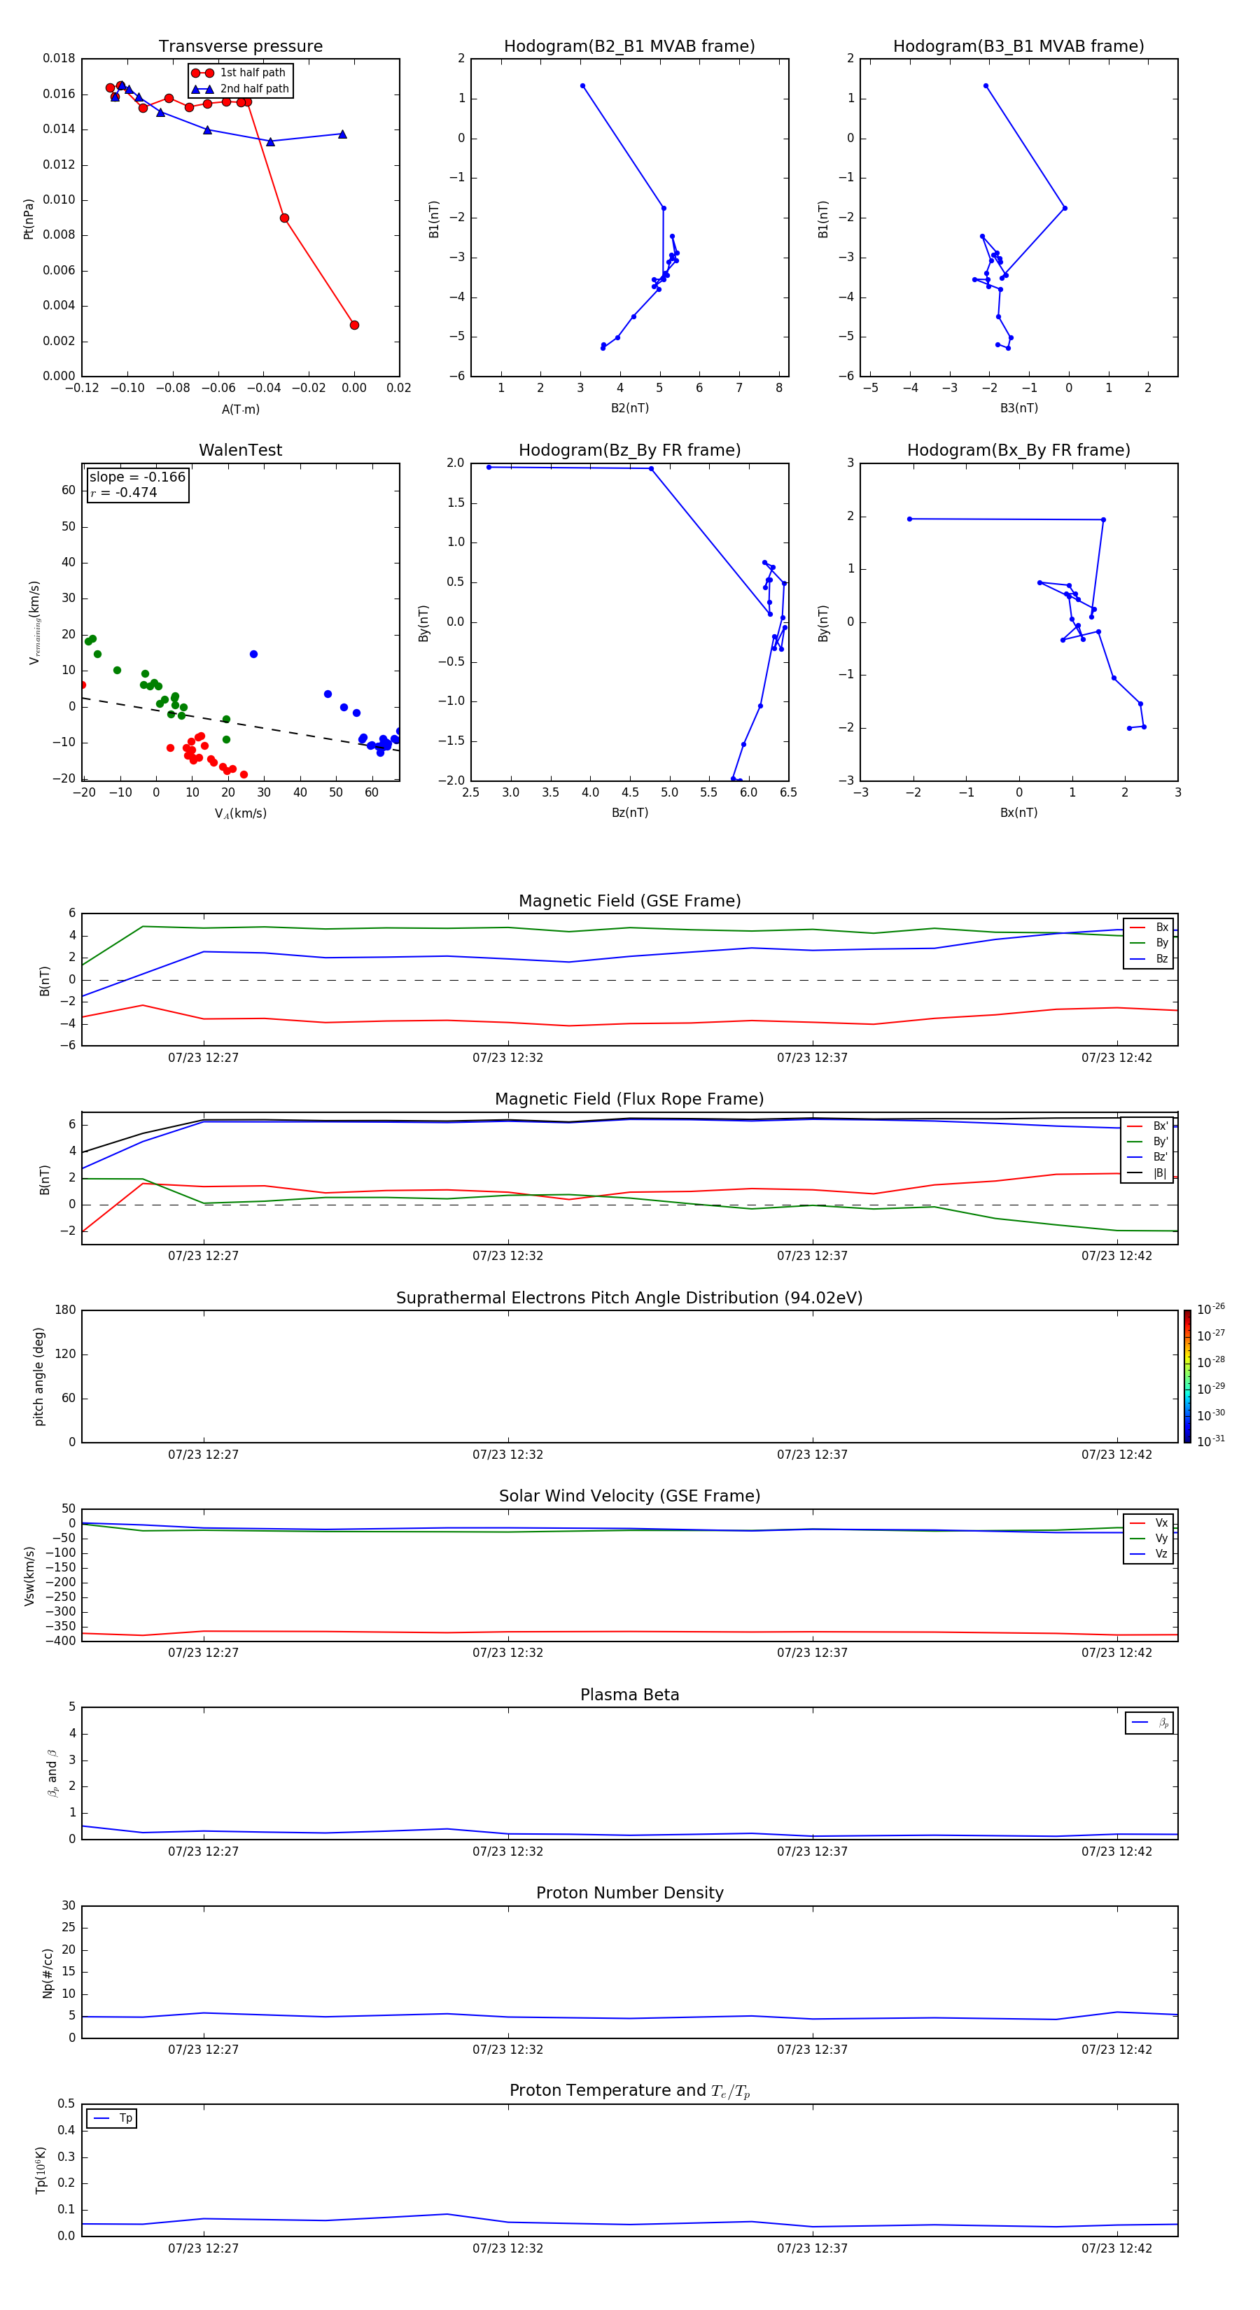Viewport: 1260px width, 2310px height.
Task: Click the 'Plasma Beta' plot title
Action: tap(629, 1695)
